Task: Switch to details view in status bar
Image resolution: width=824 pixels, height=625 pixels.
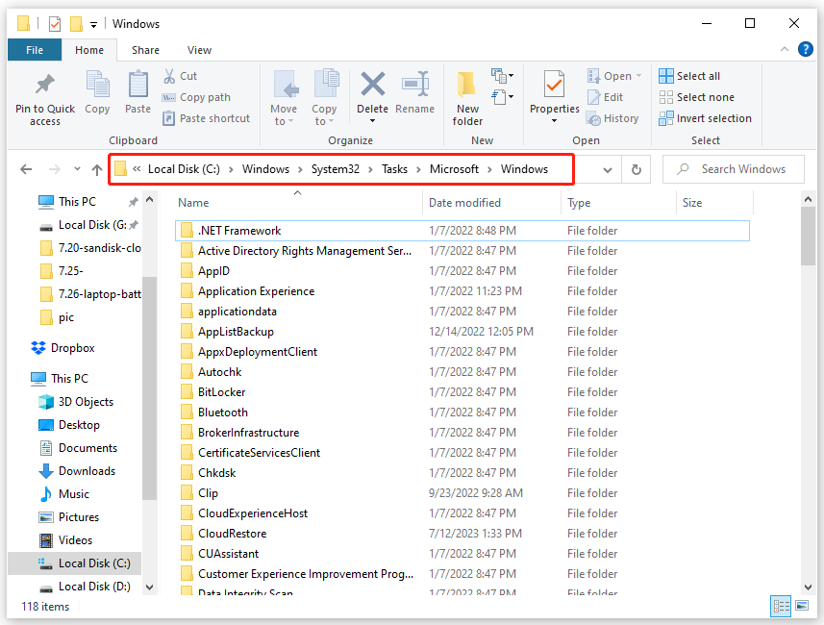Action: point(781,606)
